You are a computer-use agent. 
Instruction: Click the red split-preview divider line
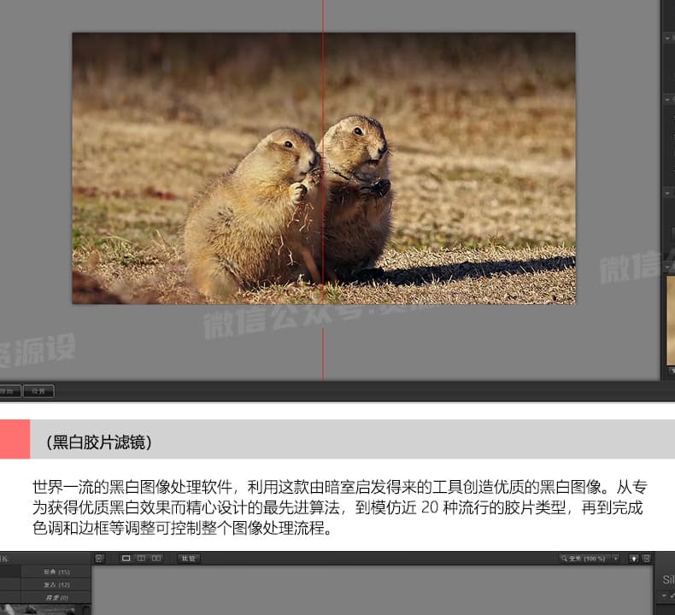point(323,190)
